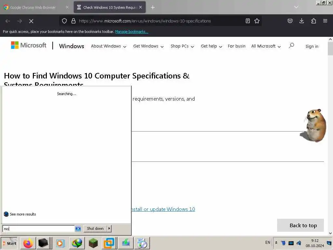Click the Back to top button

click(x=300, y=225)
